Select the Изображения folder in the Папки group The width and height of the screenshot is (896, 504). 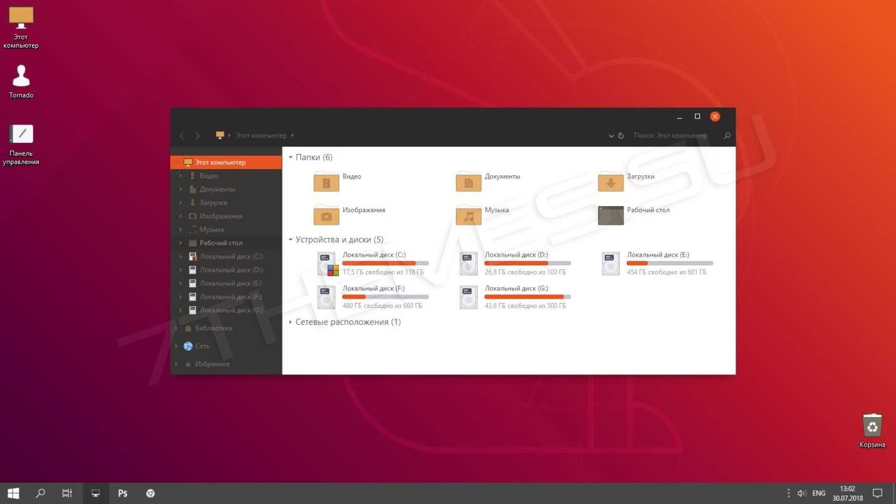tap(326, 215)
